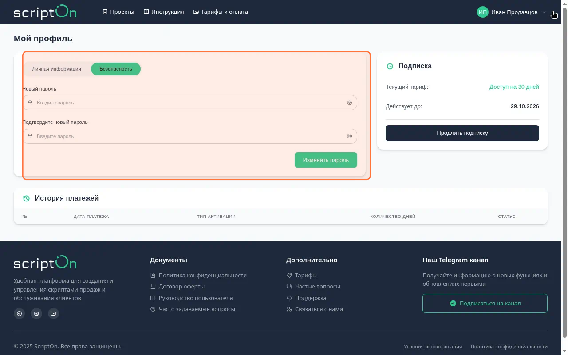Screen dimensions: 568x355
Task: Focus the Новый пароль input field
Action: [x=190, y=103]
